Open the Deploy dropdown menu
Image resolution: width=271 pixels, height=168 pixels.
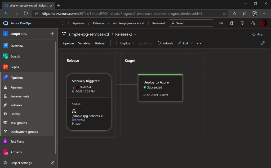click(x=133, y=43)
